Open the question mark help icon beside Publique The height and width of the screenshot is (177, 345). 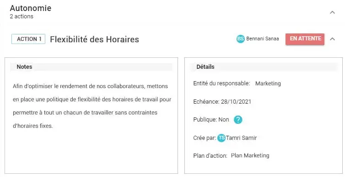tap(238, 120)
